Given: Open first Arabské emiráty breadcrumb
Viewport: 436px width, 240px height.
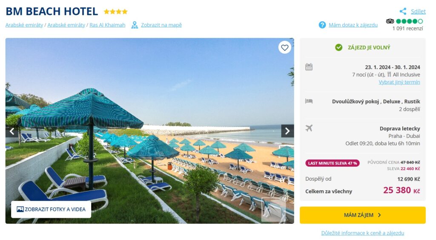Looking at the screenshot, I should pos(24,25).
